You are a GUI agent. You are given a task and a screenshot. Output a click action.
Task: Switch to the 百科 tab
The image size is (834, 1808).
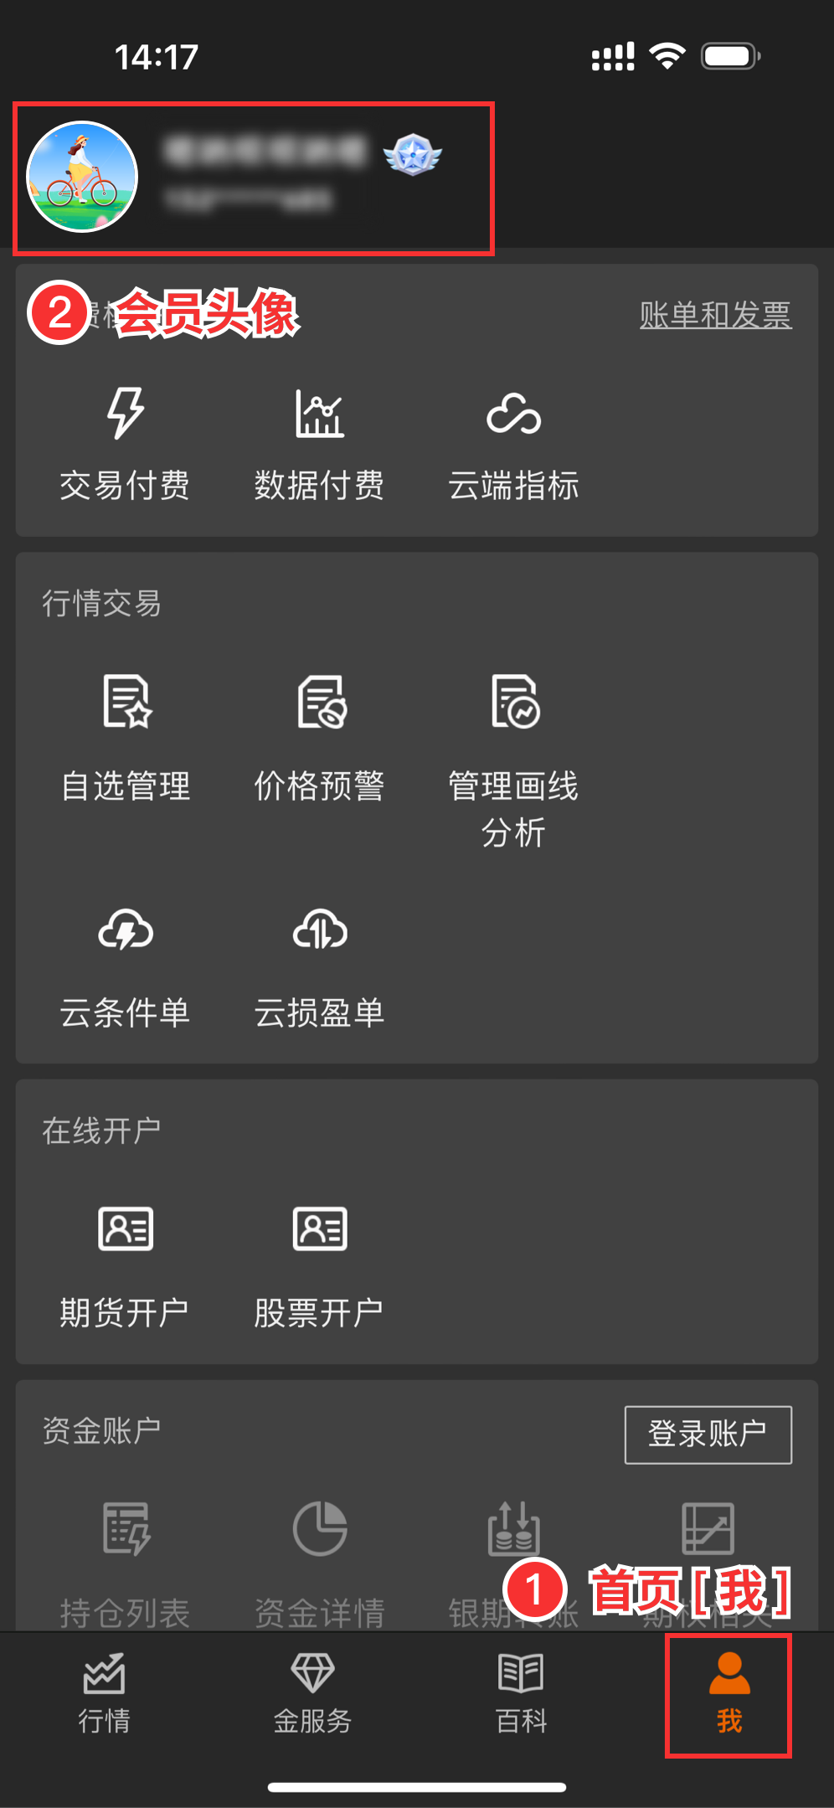pyautogui.click(x=521, y=1693)
